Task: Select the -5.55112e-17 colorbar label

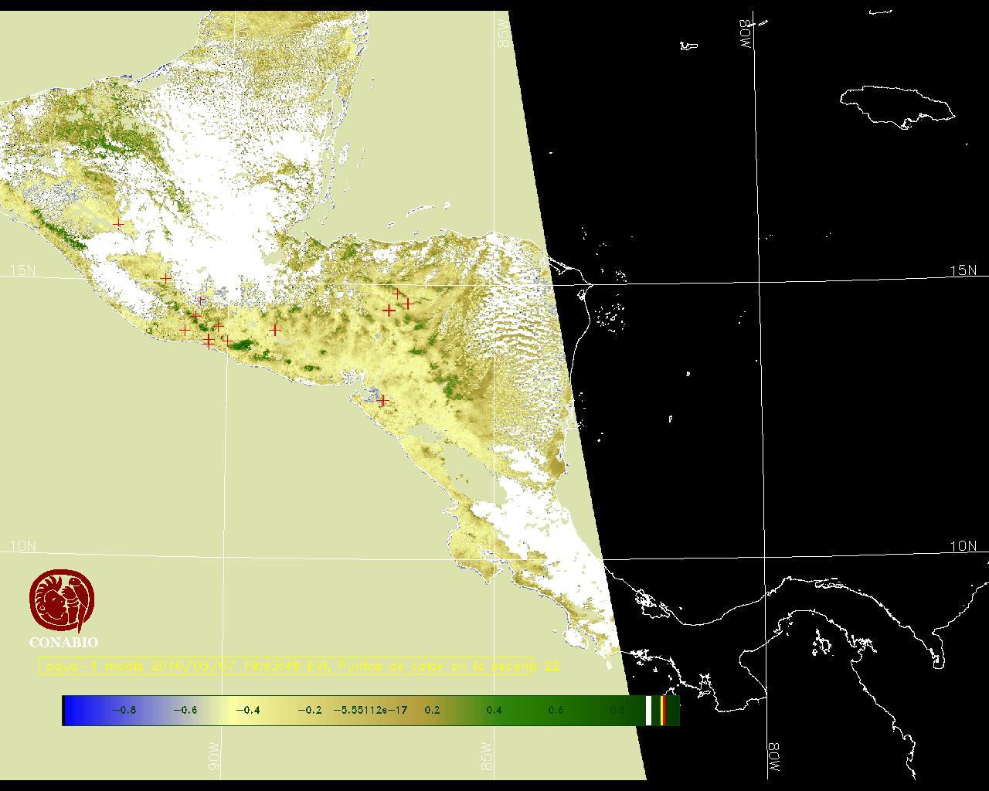Action: pos(370,711)
